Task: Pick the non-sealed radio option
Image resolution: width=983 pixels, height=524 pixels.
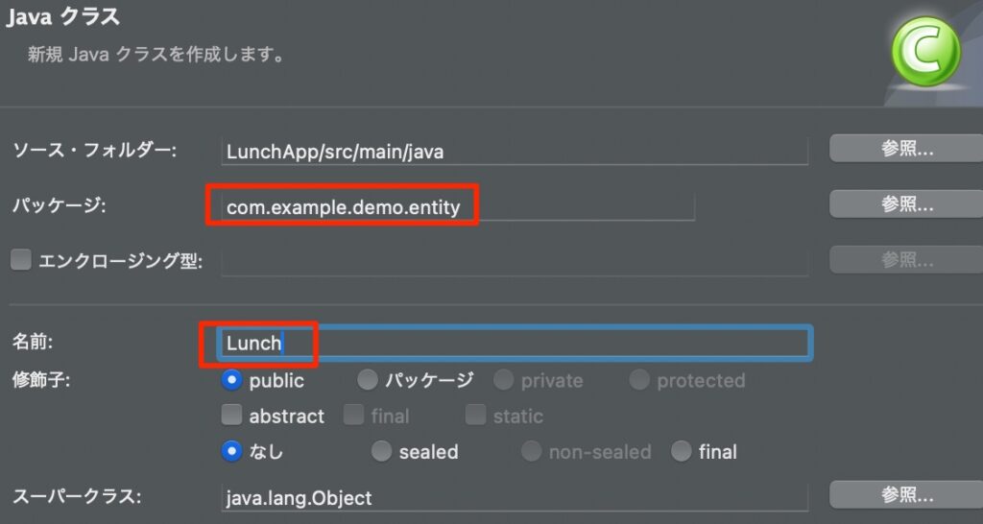Action: click(x=531, y=450)
